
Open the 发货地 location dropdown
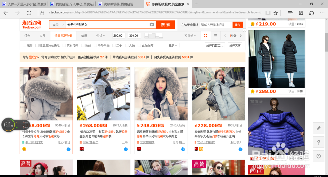190,36
